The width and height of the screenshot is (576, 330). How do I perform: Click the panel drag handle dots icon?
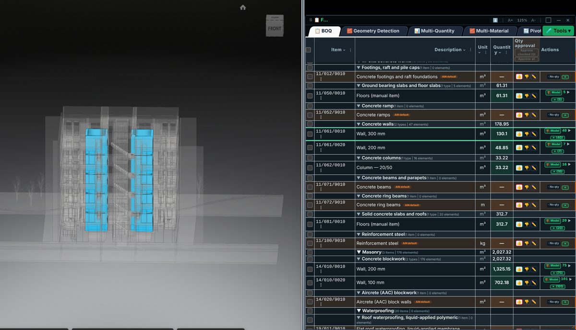click(311, 20)
